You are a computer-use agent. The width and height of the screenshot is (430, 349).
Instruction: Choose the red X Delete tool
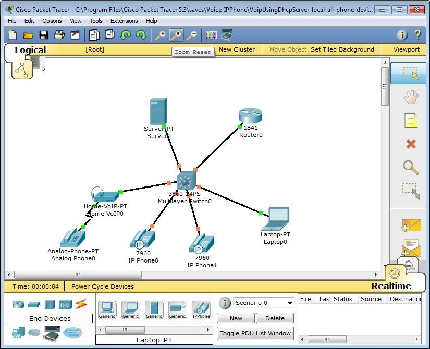[x=411, y=144]
